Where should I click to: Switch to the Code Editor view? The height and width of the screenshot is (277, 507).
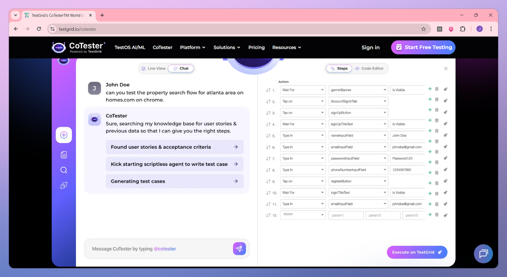point(370,68)
